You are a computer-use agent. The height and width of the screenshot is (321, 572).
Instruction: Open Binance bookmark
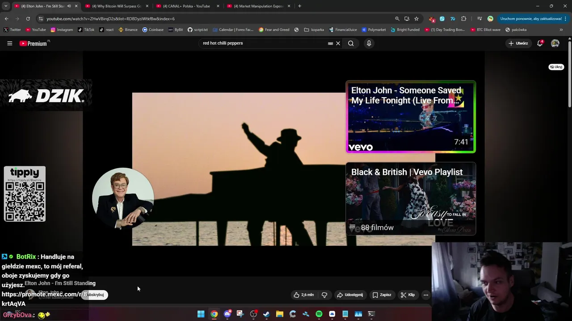[128, 30]
